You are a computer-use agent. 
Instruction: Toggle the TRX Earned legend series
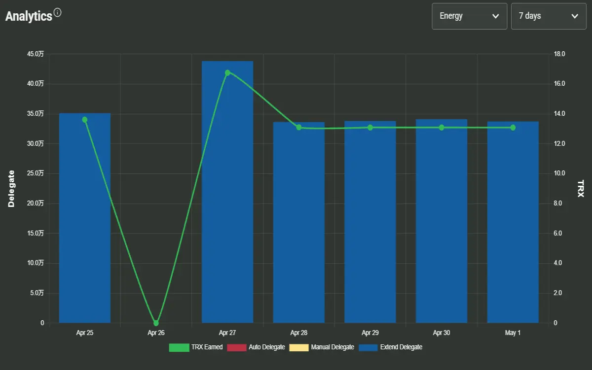[x=196, y=347]
